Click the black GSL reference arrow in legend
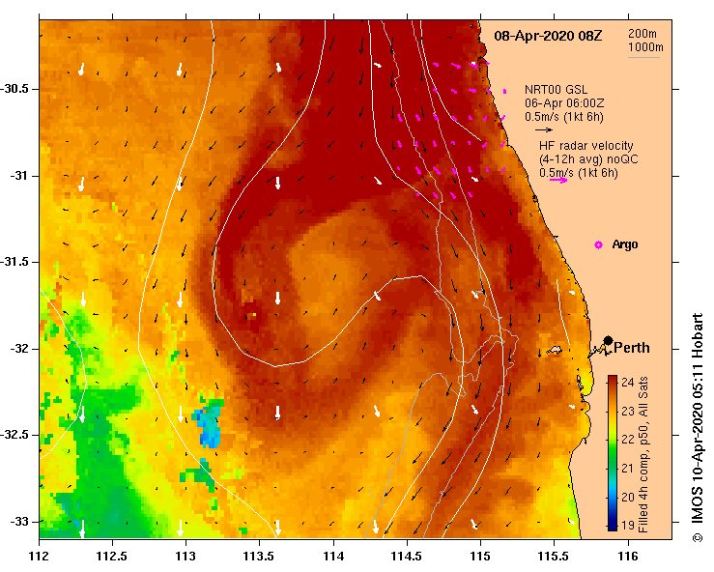 pos(544,129)
